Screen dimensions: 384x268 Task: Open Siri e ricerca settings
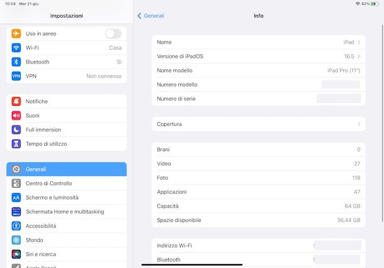67,254
